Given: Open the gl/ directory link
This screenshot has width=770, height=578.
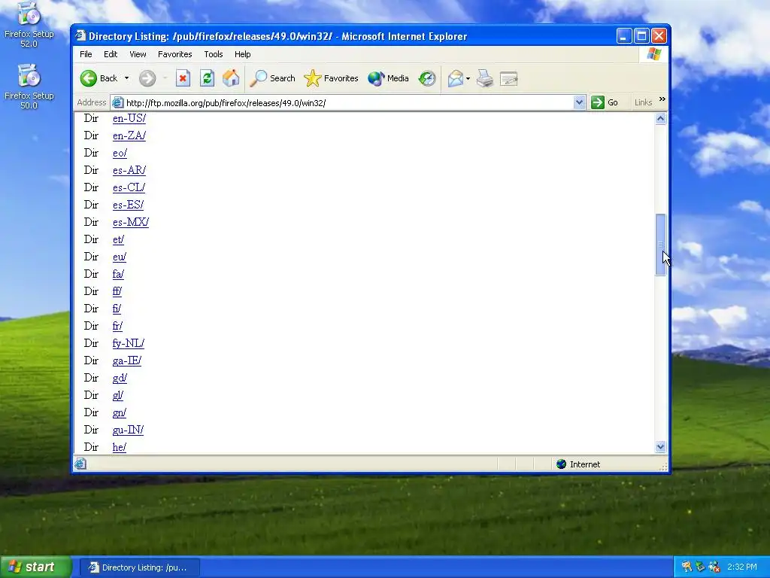Looking at the screenshot, I should pyautogui.click(x=118, y=394).
